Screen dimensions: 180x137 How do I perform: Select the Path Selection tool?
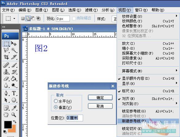6,100
